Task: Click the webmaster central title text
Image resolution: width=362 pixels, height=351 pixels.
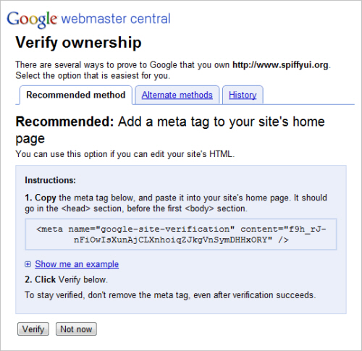Action: point(116,19)
